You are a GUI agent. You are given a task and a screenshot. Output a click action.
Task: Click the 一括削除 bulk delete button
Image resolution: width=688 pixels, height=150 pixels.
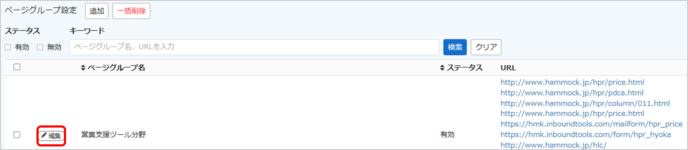(131, 11)
